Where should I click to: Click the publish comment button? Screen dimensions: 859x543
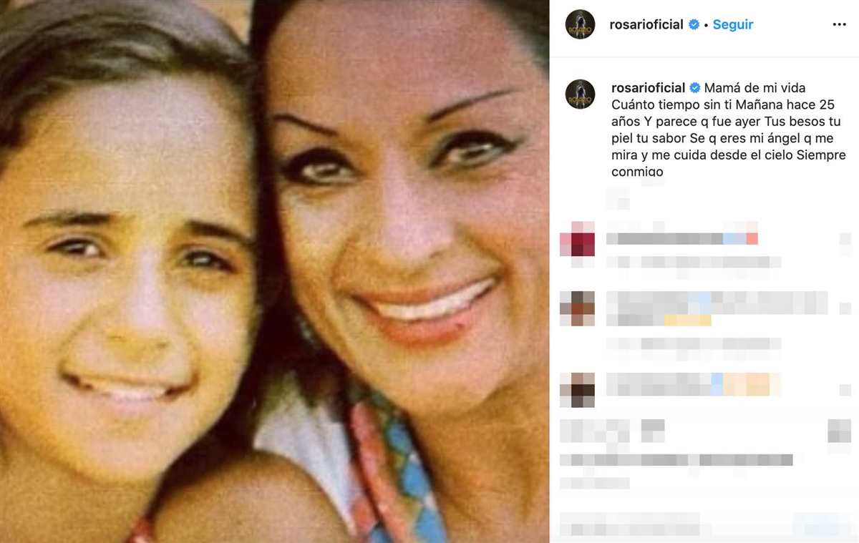(x=823, y=524)
